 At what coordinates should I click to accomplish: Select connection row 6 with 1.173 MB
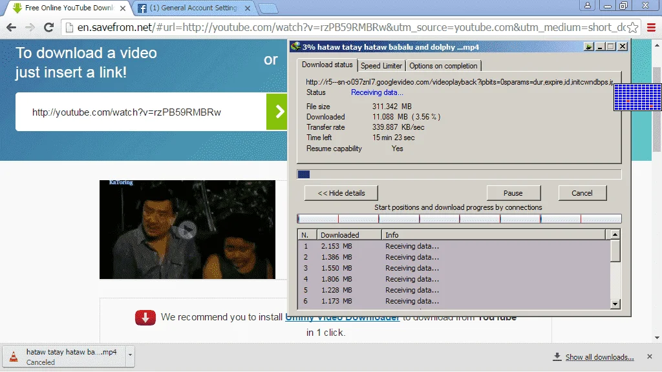(454, 301)
